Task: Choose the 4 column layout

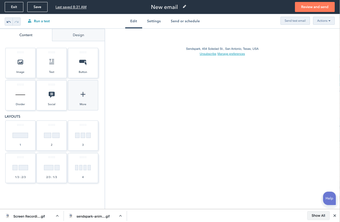Action: (x=83, y=168)
